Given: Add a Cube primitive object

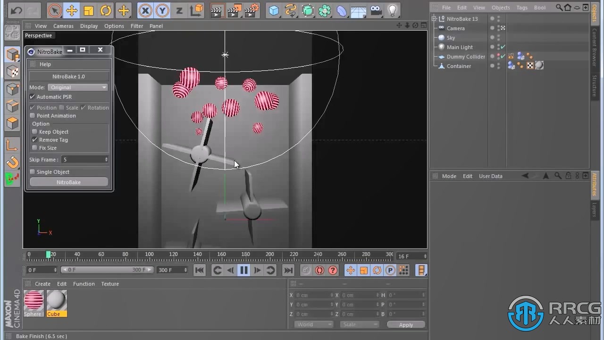Looking at the screenshot, I should (274, 10).
